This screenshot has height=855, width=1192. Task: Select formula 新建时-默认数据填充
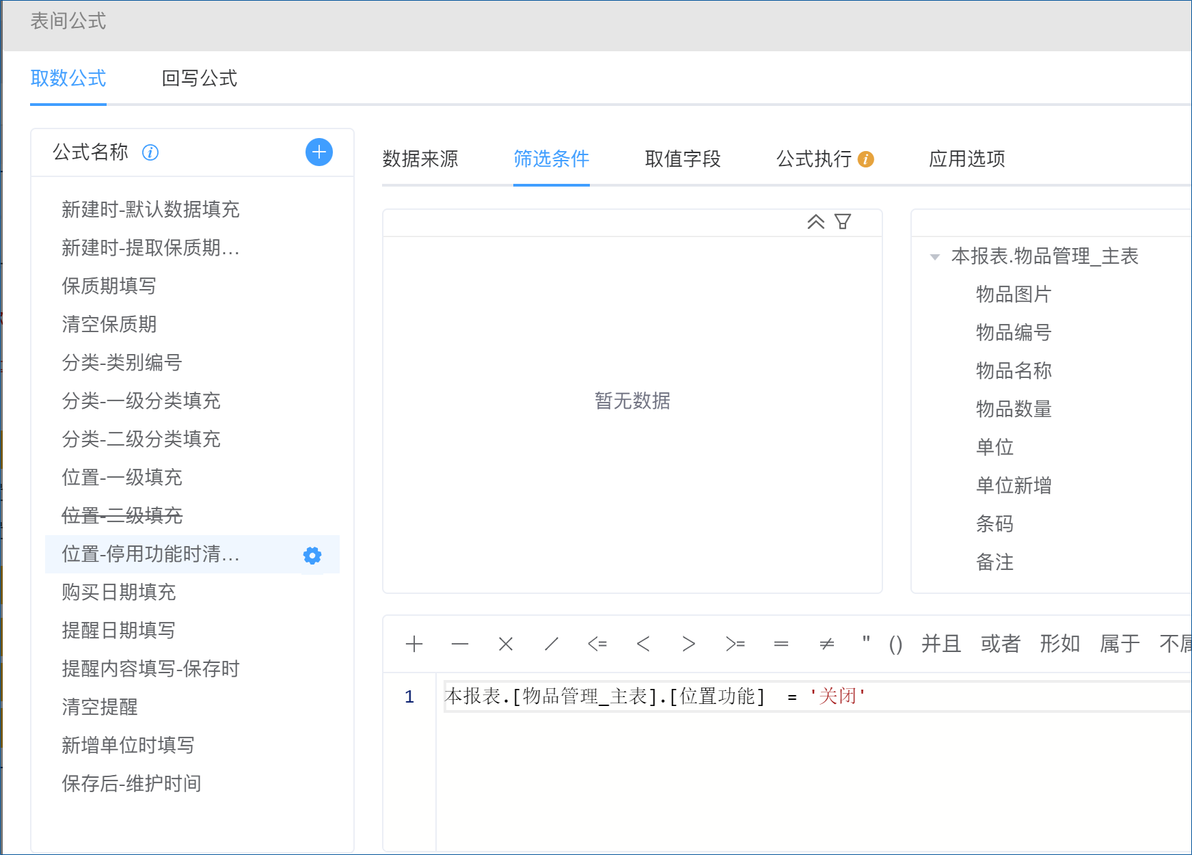tap(192, 209)
